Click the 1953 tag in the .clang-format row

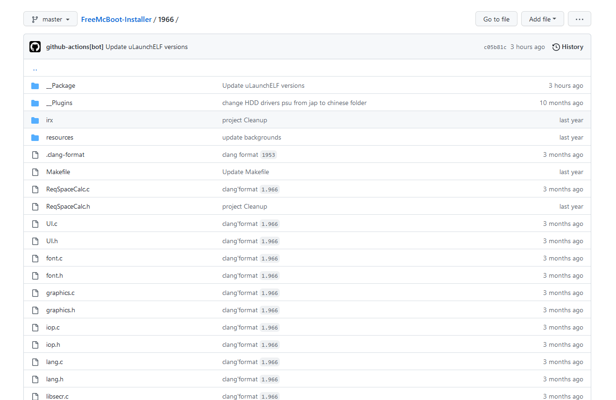pos(269,155)
